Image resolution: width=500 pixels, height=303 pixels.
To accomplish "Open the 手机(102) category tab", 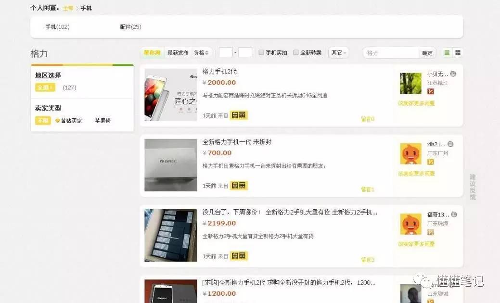I will pyautogui.click(x=57, y=27).
